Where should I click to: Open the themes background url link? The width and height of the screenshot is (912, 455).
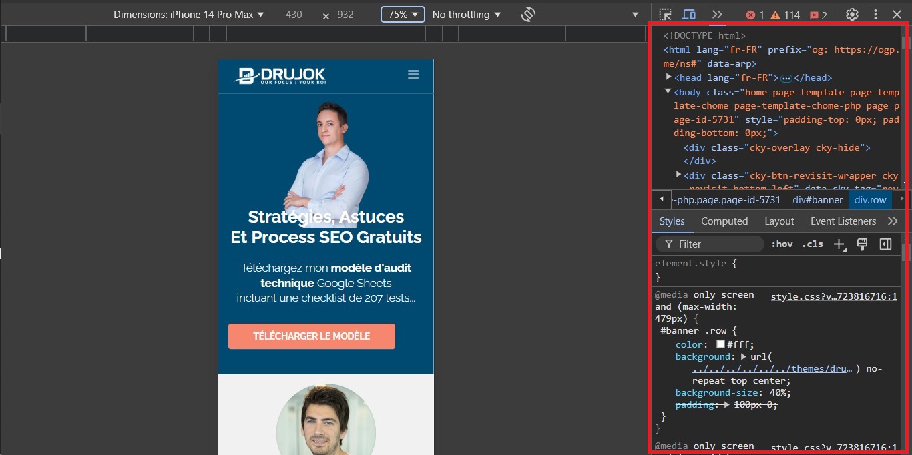click(x=772, y=368)
